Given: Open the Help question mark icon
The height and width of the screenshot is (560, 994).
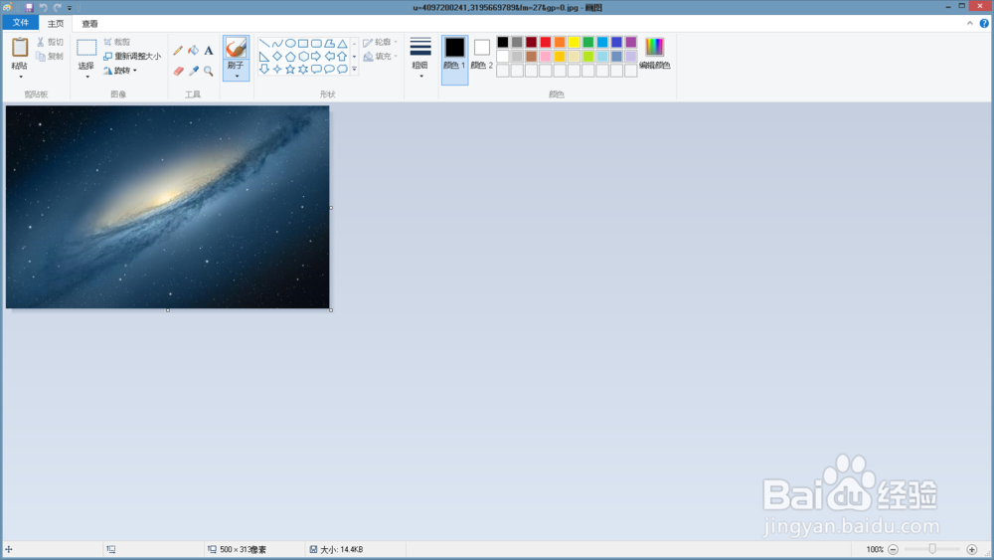Looking at the screenshot, I should 984,24.
